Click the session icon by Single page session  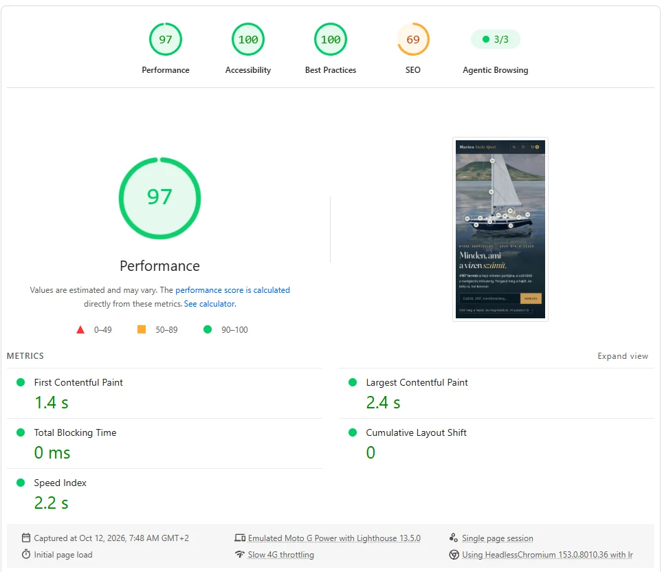click(454, 538)
